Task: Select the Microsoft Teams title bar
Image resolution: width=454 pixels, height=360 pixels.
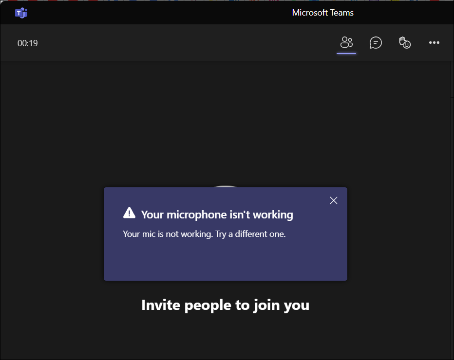Action: click(322, 13)
